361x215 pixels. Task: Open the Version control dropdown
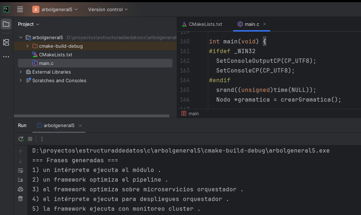[x=108, y=9]
